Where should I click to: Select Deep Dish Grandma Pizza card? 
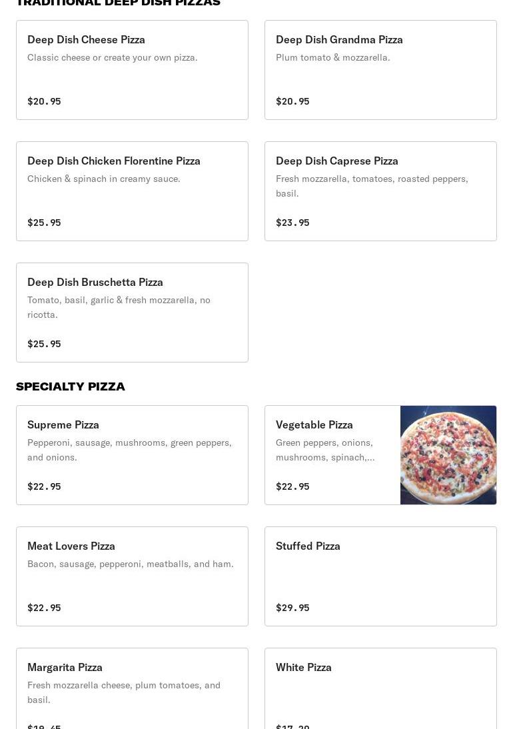(380, 70)
